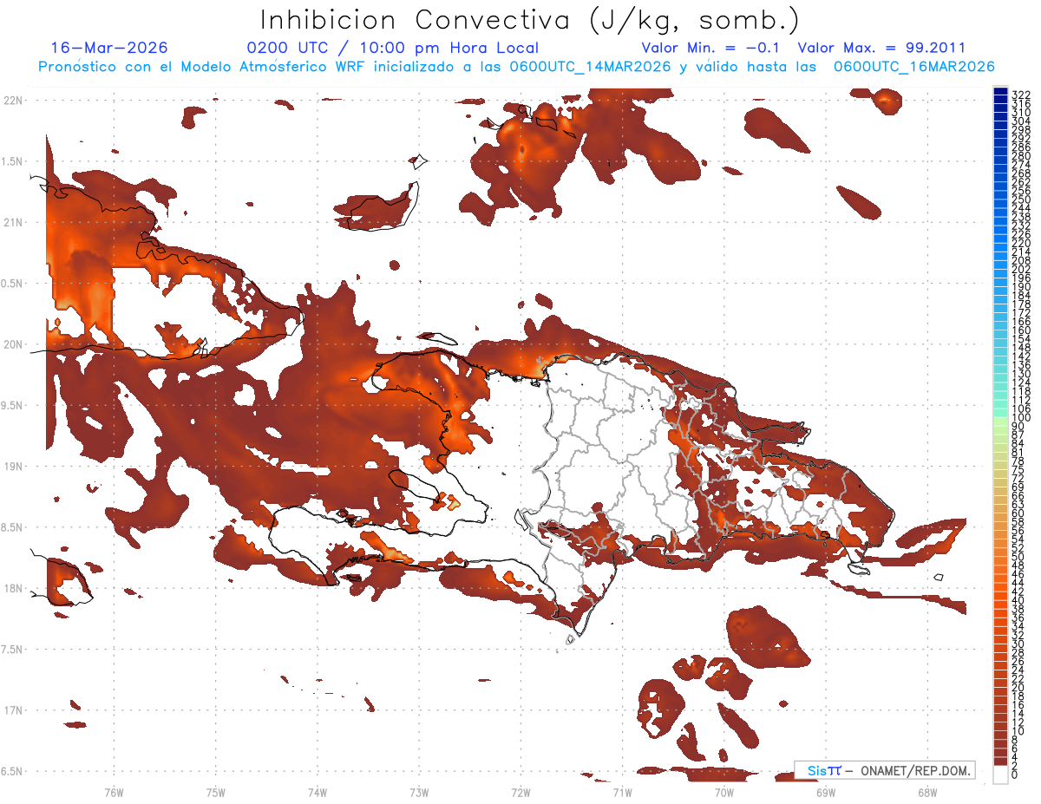1041x804 pixels.
Task: Select the darkest blue swatch atop the colorbar
Action: tap(1001, 92)
